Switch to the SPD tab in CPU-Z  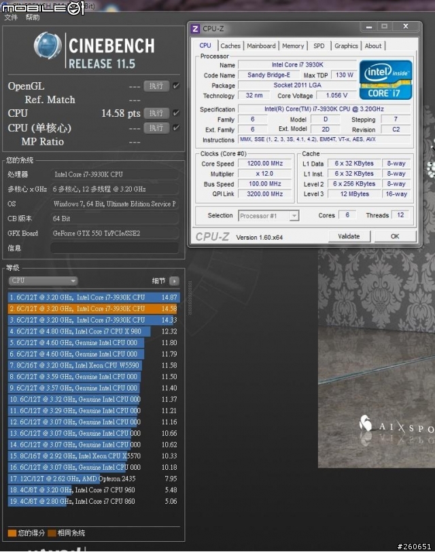click(319, 45)
